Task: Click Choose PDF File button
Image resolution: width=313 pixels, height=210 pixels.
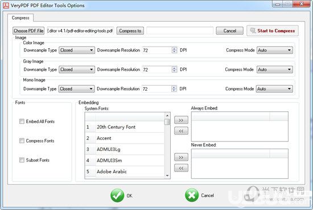Action: (28, 31)
